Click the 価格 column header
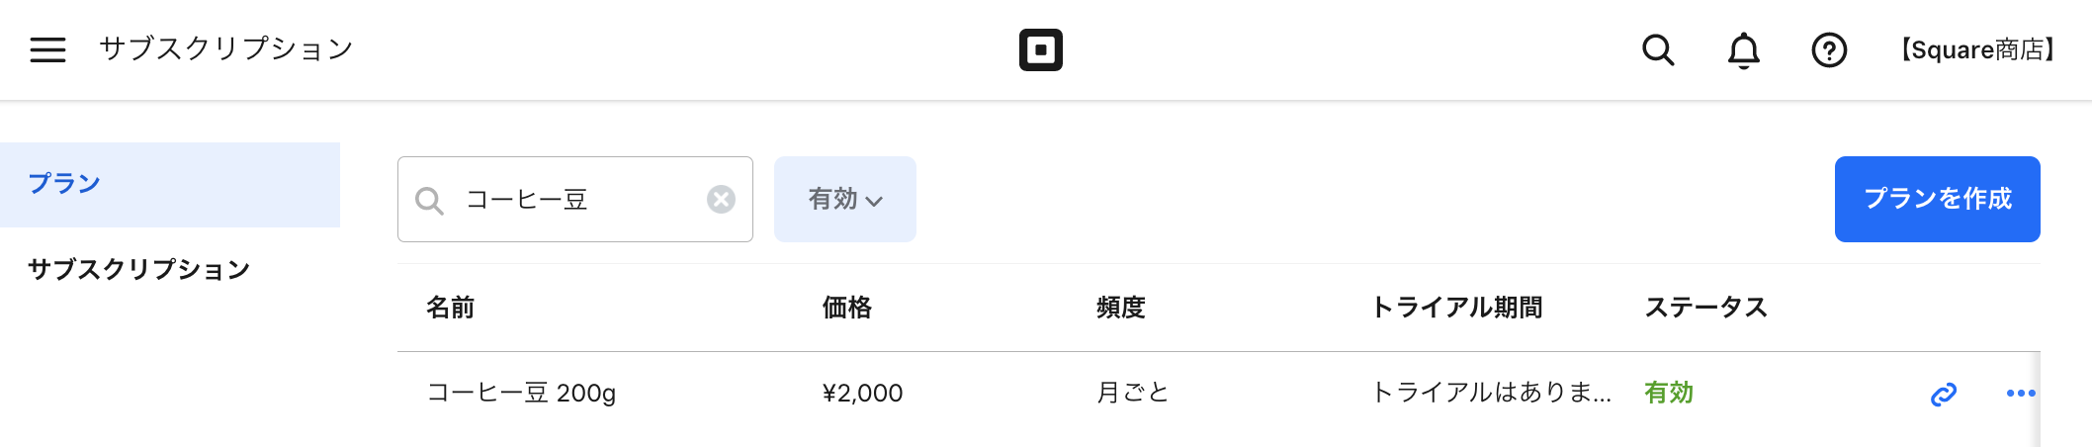2092x447 pixels. (x=846, y=308)
